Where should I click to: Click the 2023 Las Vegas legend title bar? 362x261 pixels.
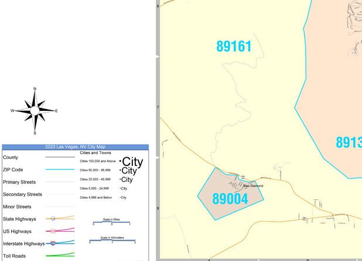pos(75,147)
